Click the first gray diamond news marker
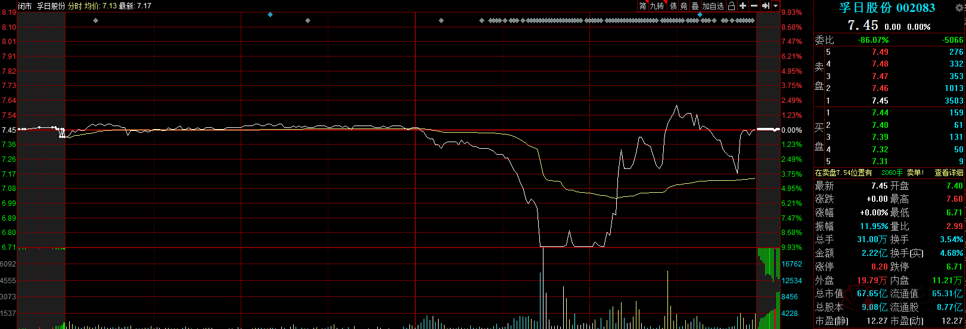 coord(95,21)
